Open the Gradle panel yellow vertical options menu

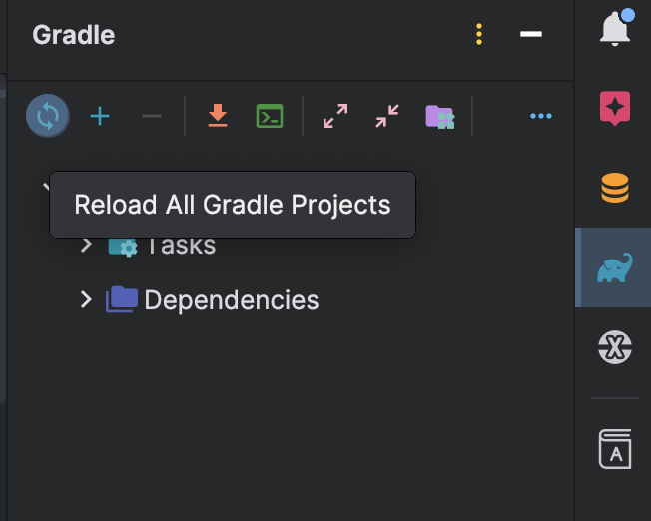(479, 34)
